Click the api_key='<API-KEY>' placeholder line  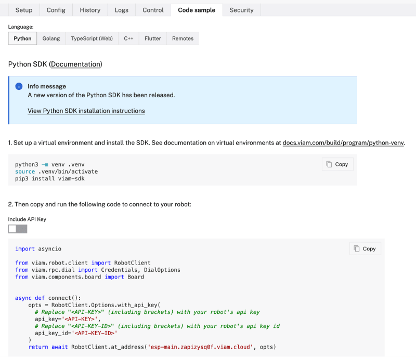(68, 319)
